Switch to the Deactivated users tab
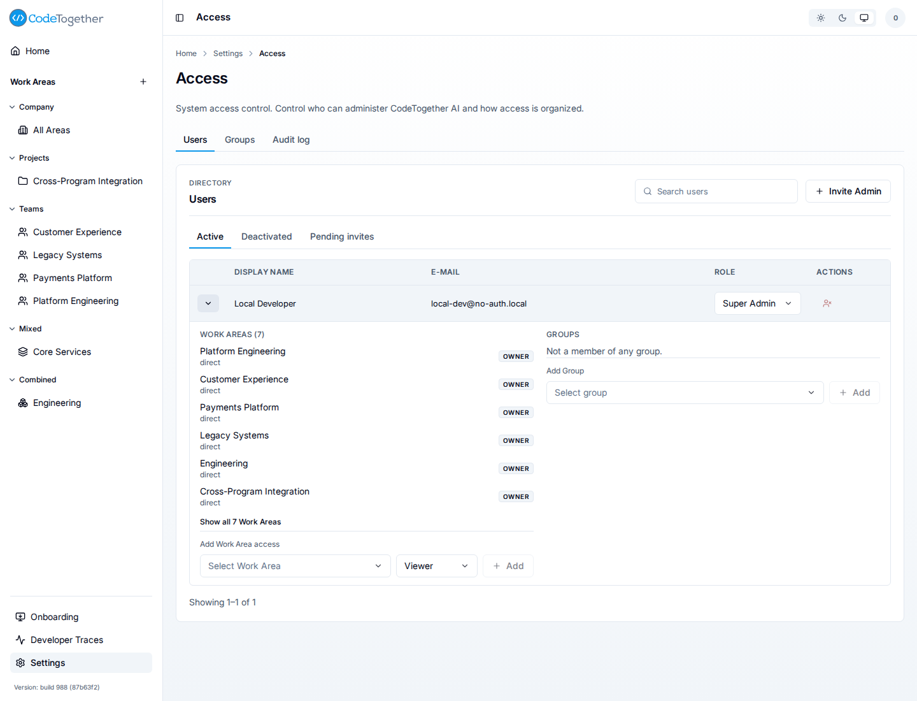917x701 pixels. coord(267,236)
